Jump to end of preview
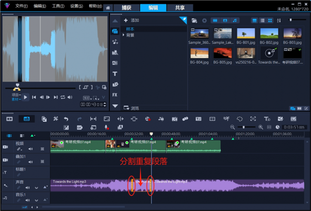The image size is (311, 211). pos(56,97)
